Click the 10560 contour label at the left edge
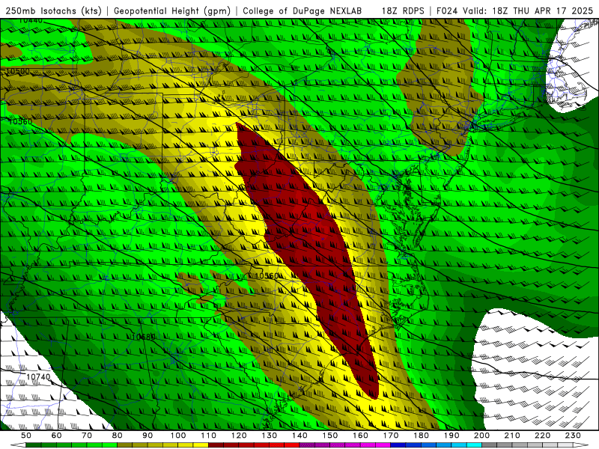 click(20, 121)
